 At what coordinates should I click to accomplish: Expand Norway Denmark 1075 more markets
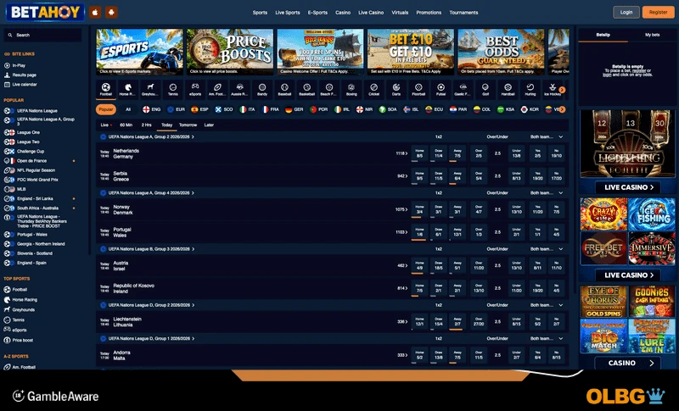401,209
